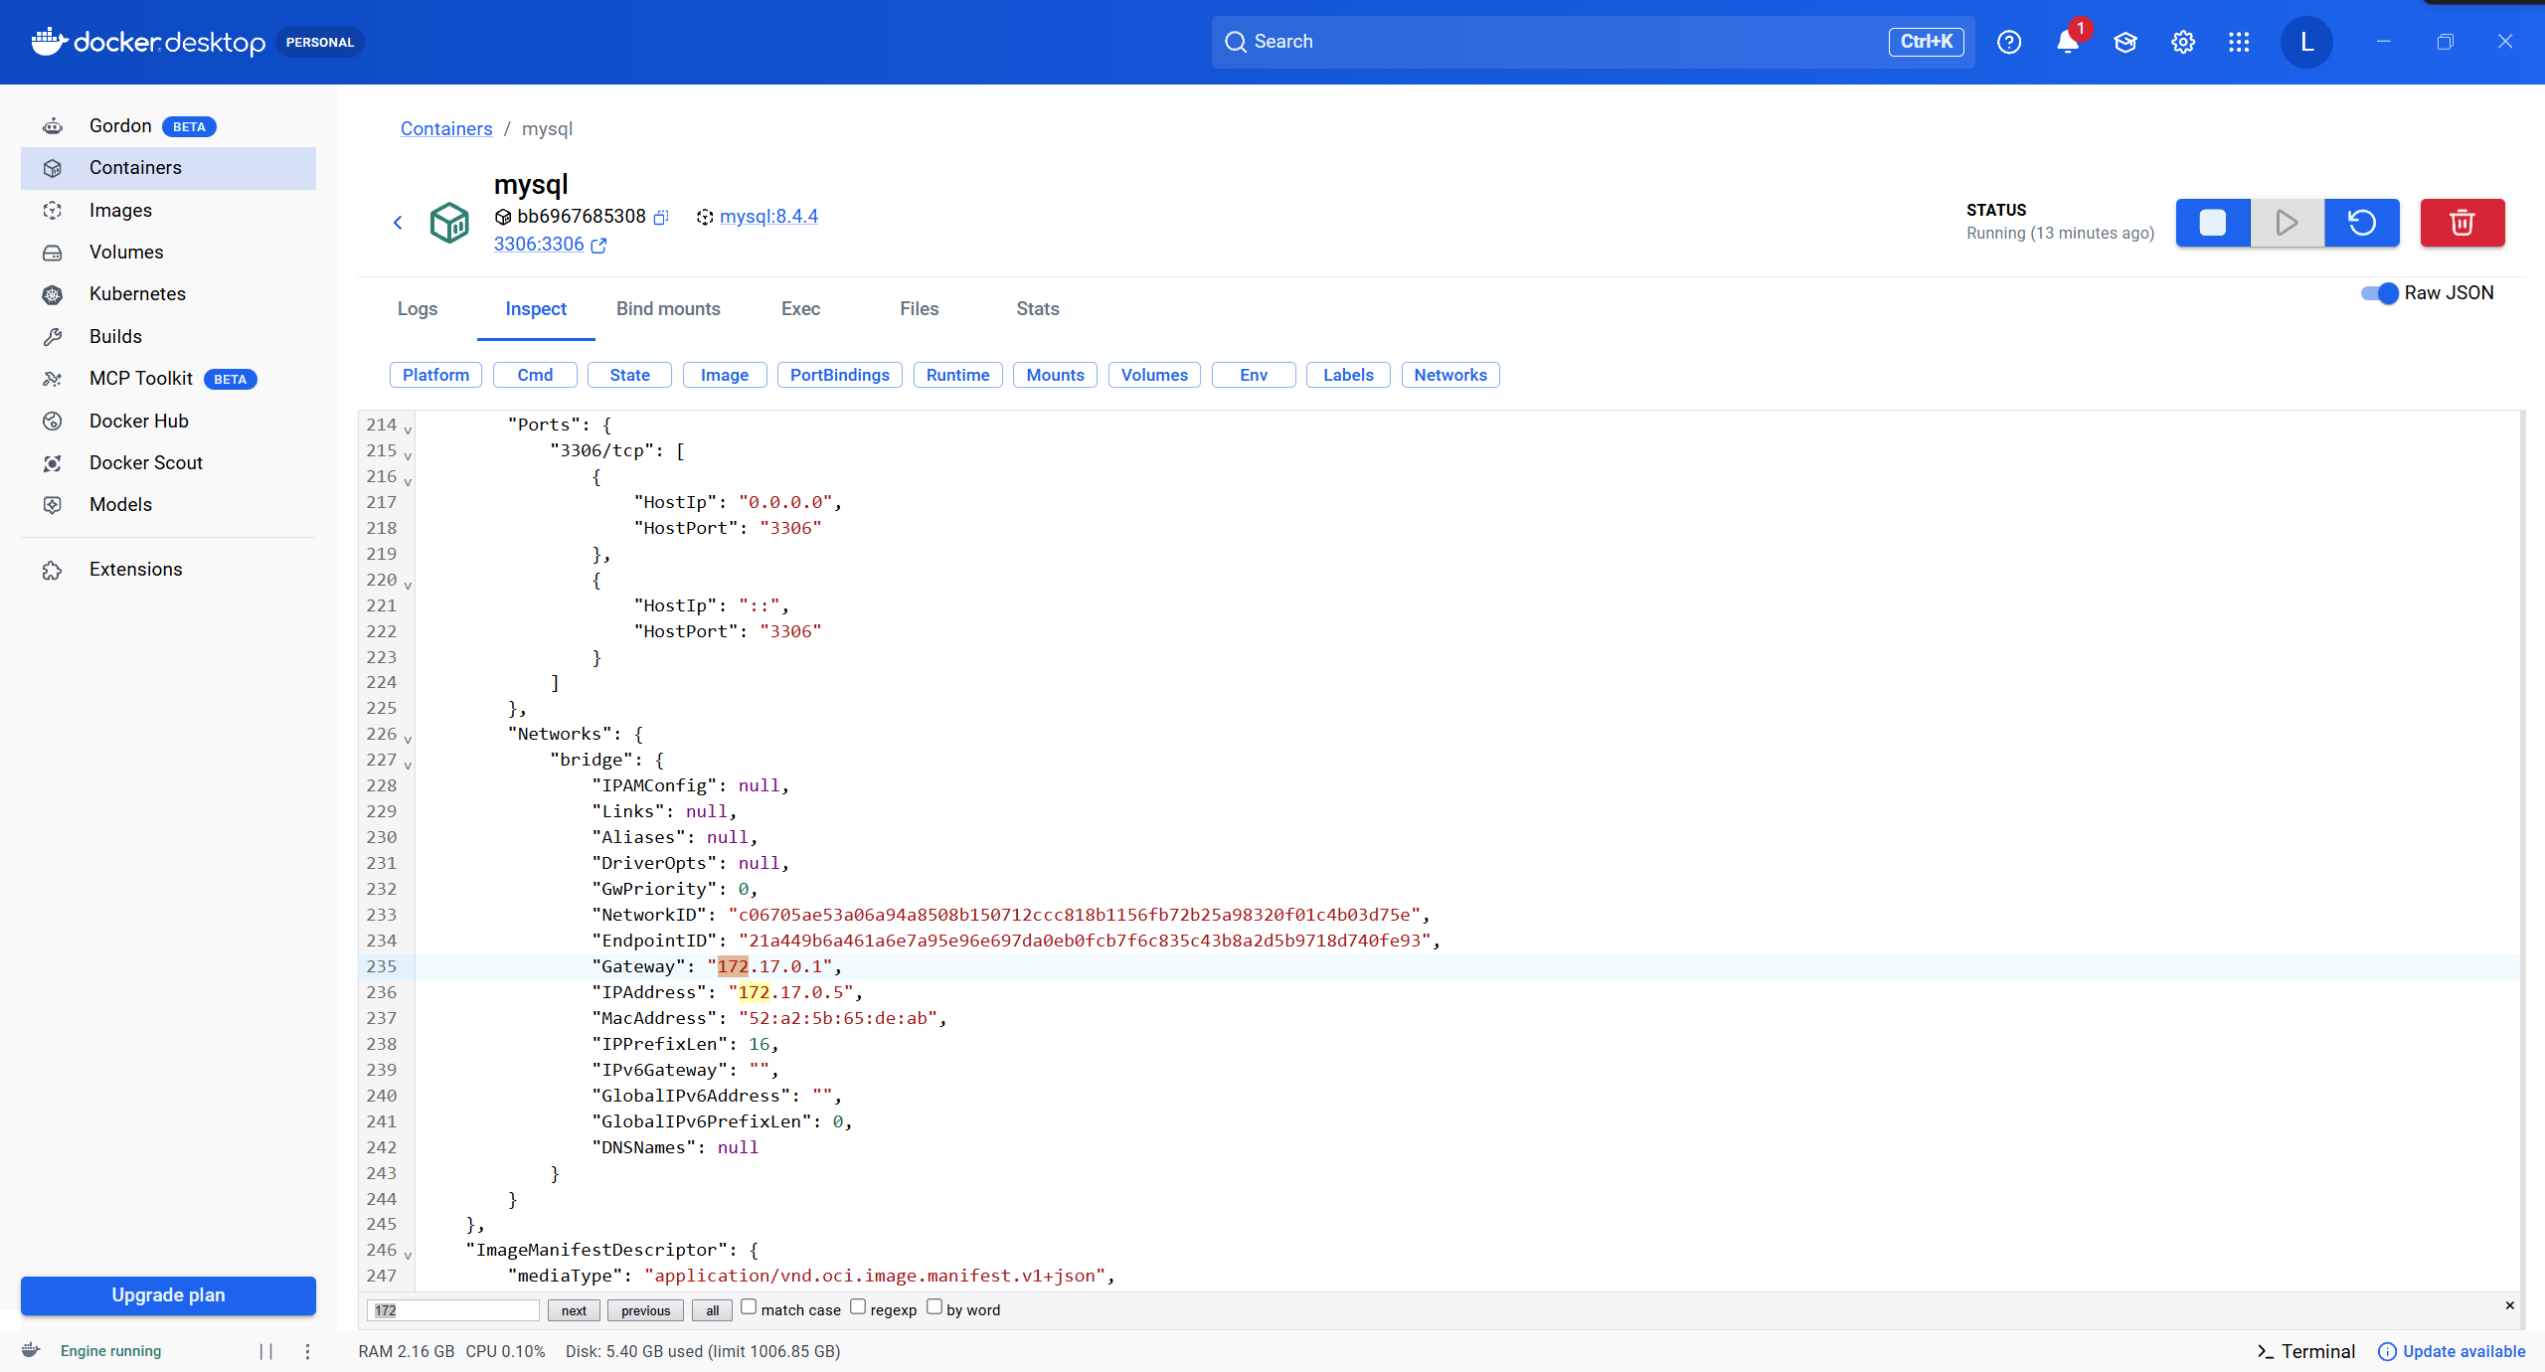Copy the container ID bb6967685308

point(661,217)
